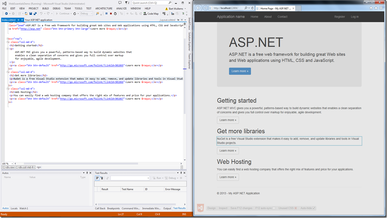Click the browser Refresh icon beside Continue
This screenshot has height=218, width=387.
75,14
